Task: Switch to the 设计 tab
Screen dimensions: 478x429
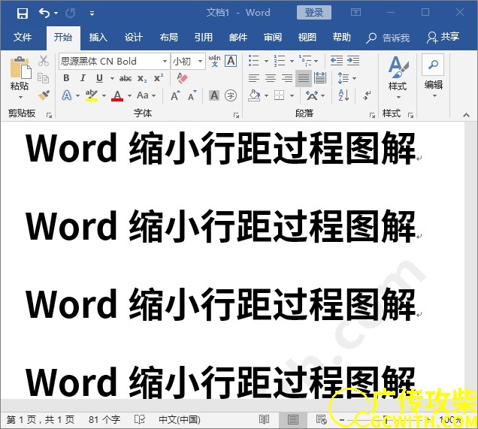Action: click(x=134, y=37)
